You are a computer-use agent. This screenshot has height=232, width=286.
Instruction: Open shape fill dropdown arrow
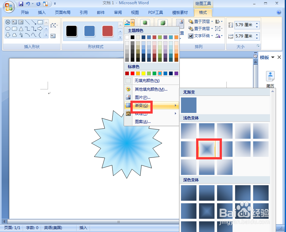(x=133, y=23)
